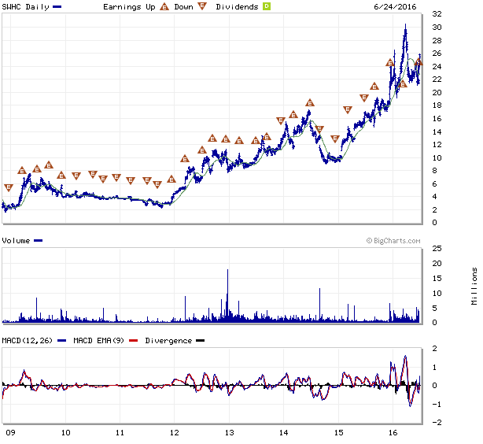Click the SWHC Daily chart title
The height and width of the screenshot is (444, 483).
(x=25, y=6)
